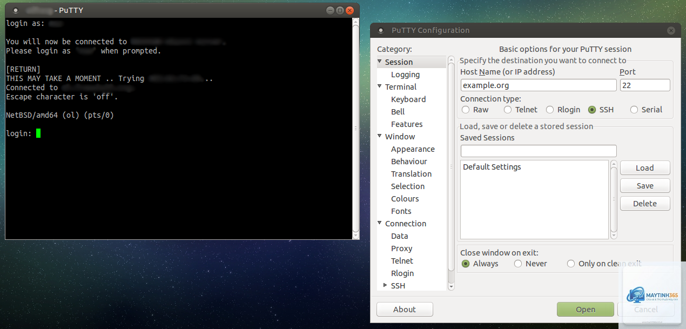Close the PuTTY Configuration dialog
This screenshot has height=329, width=686.
670,31
